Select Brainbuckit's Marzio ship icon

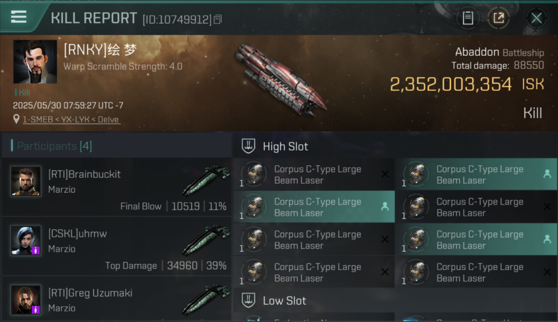pyautogui.click(x=206, y=180)
